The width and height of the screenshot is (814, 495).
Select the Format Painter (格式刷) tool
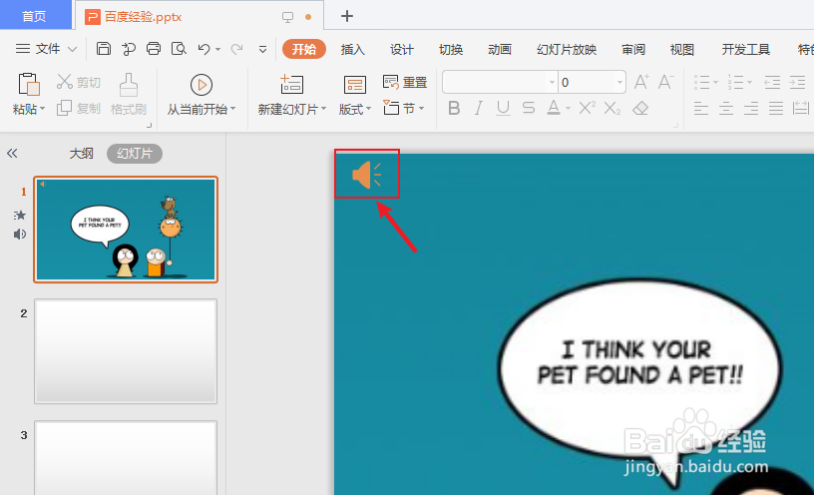click(129, 94)
